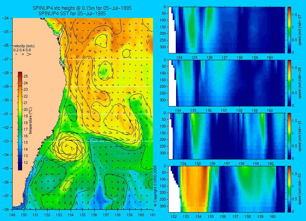This screenshot has height=221, width=306.
Task: Click the '19' tick on temperature colorbar
Action: pyautogui.click(x=26, y=116)
